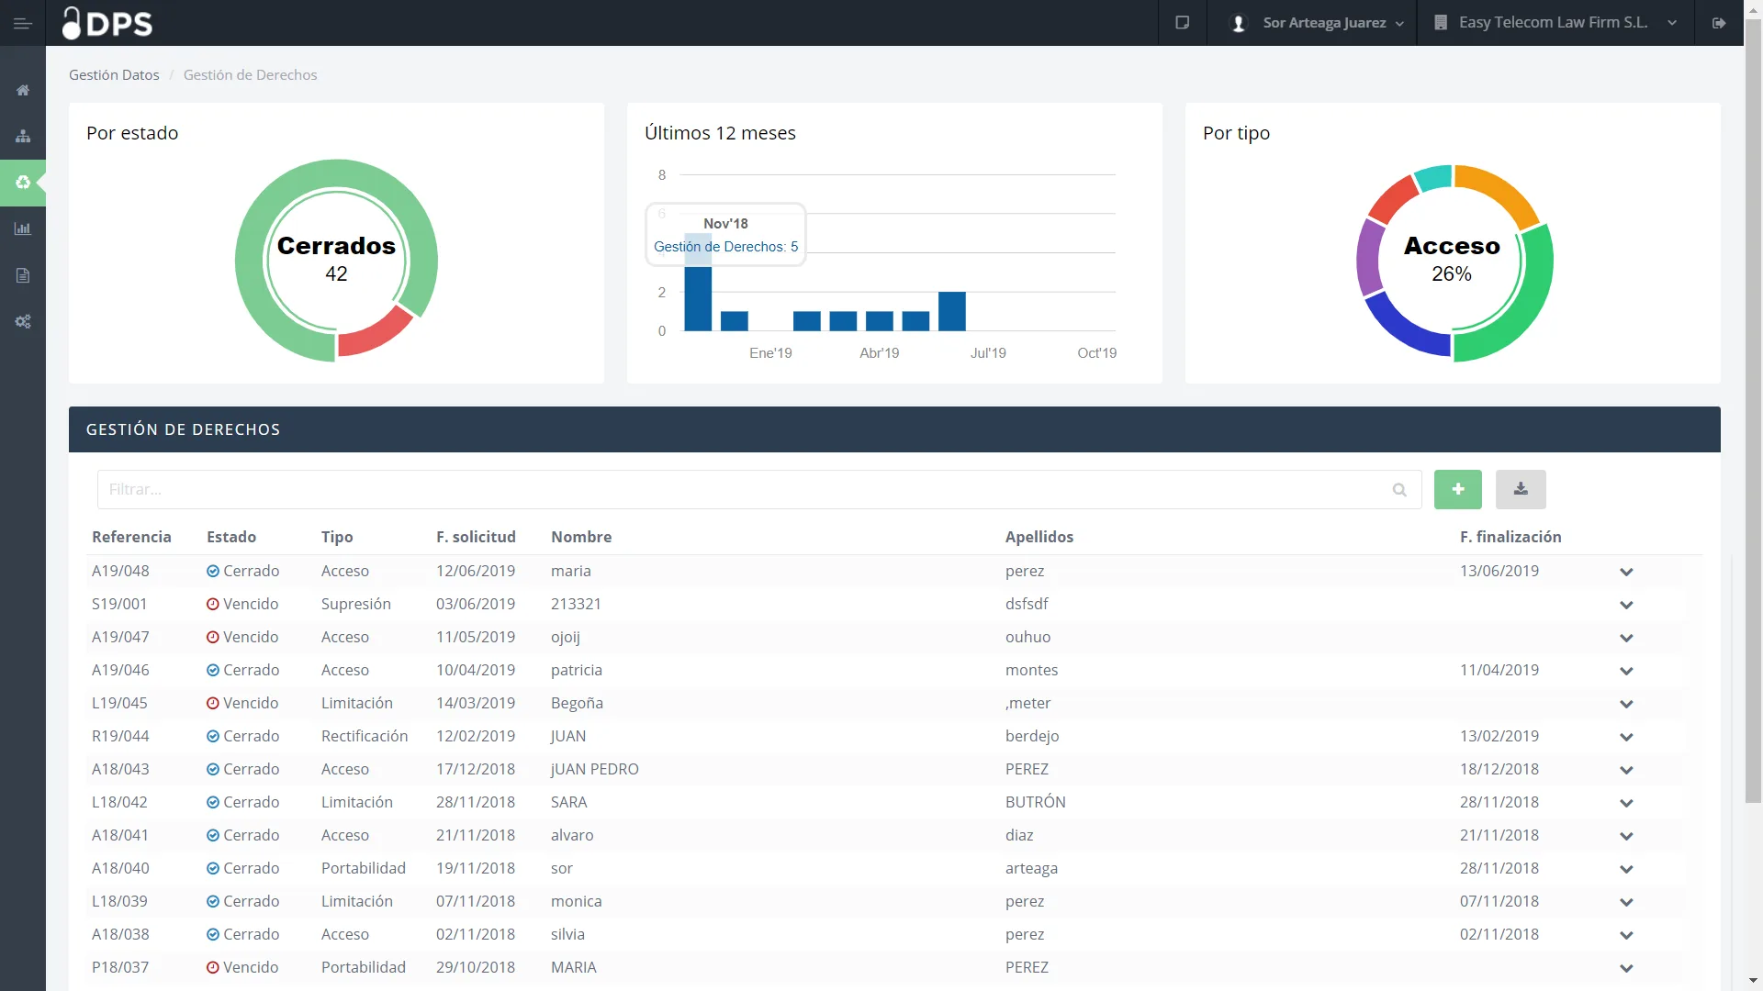
Task: Expand row L19/045 details
Action: pos(1626,704)
